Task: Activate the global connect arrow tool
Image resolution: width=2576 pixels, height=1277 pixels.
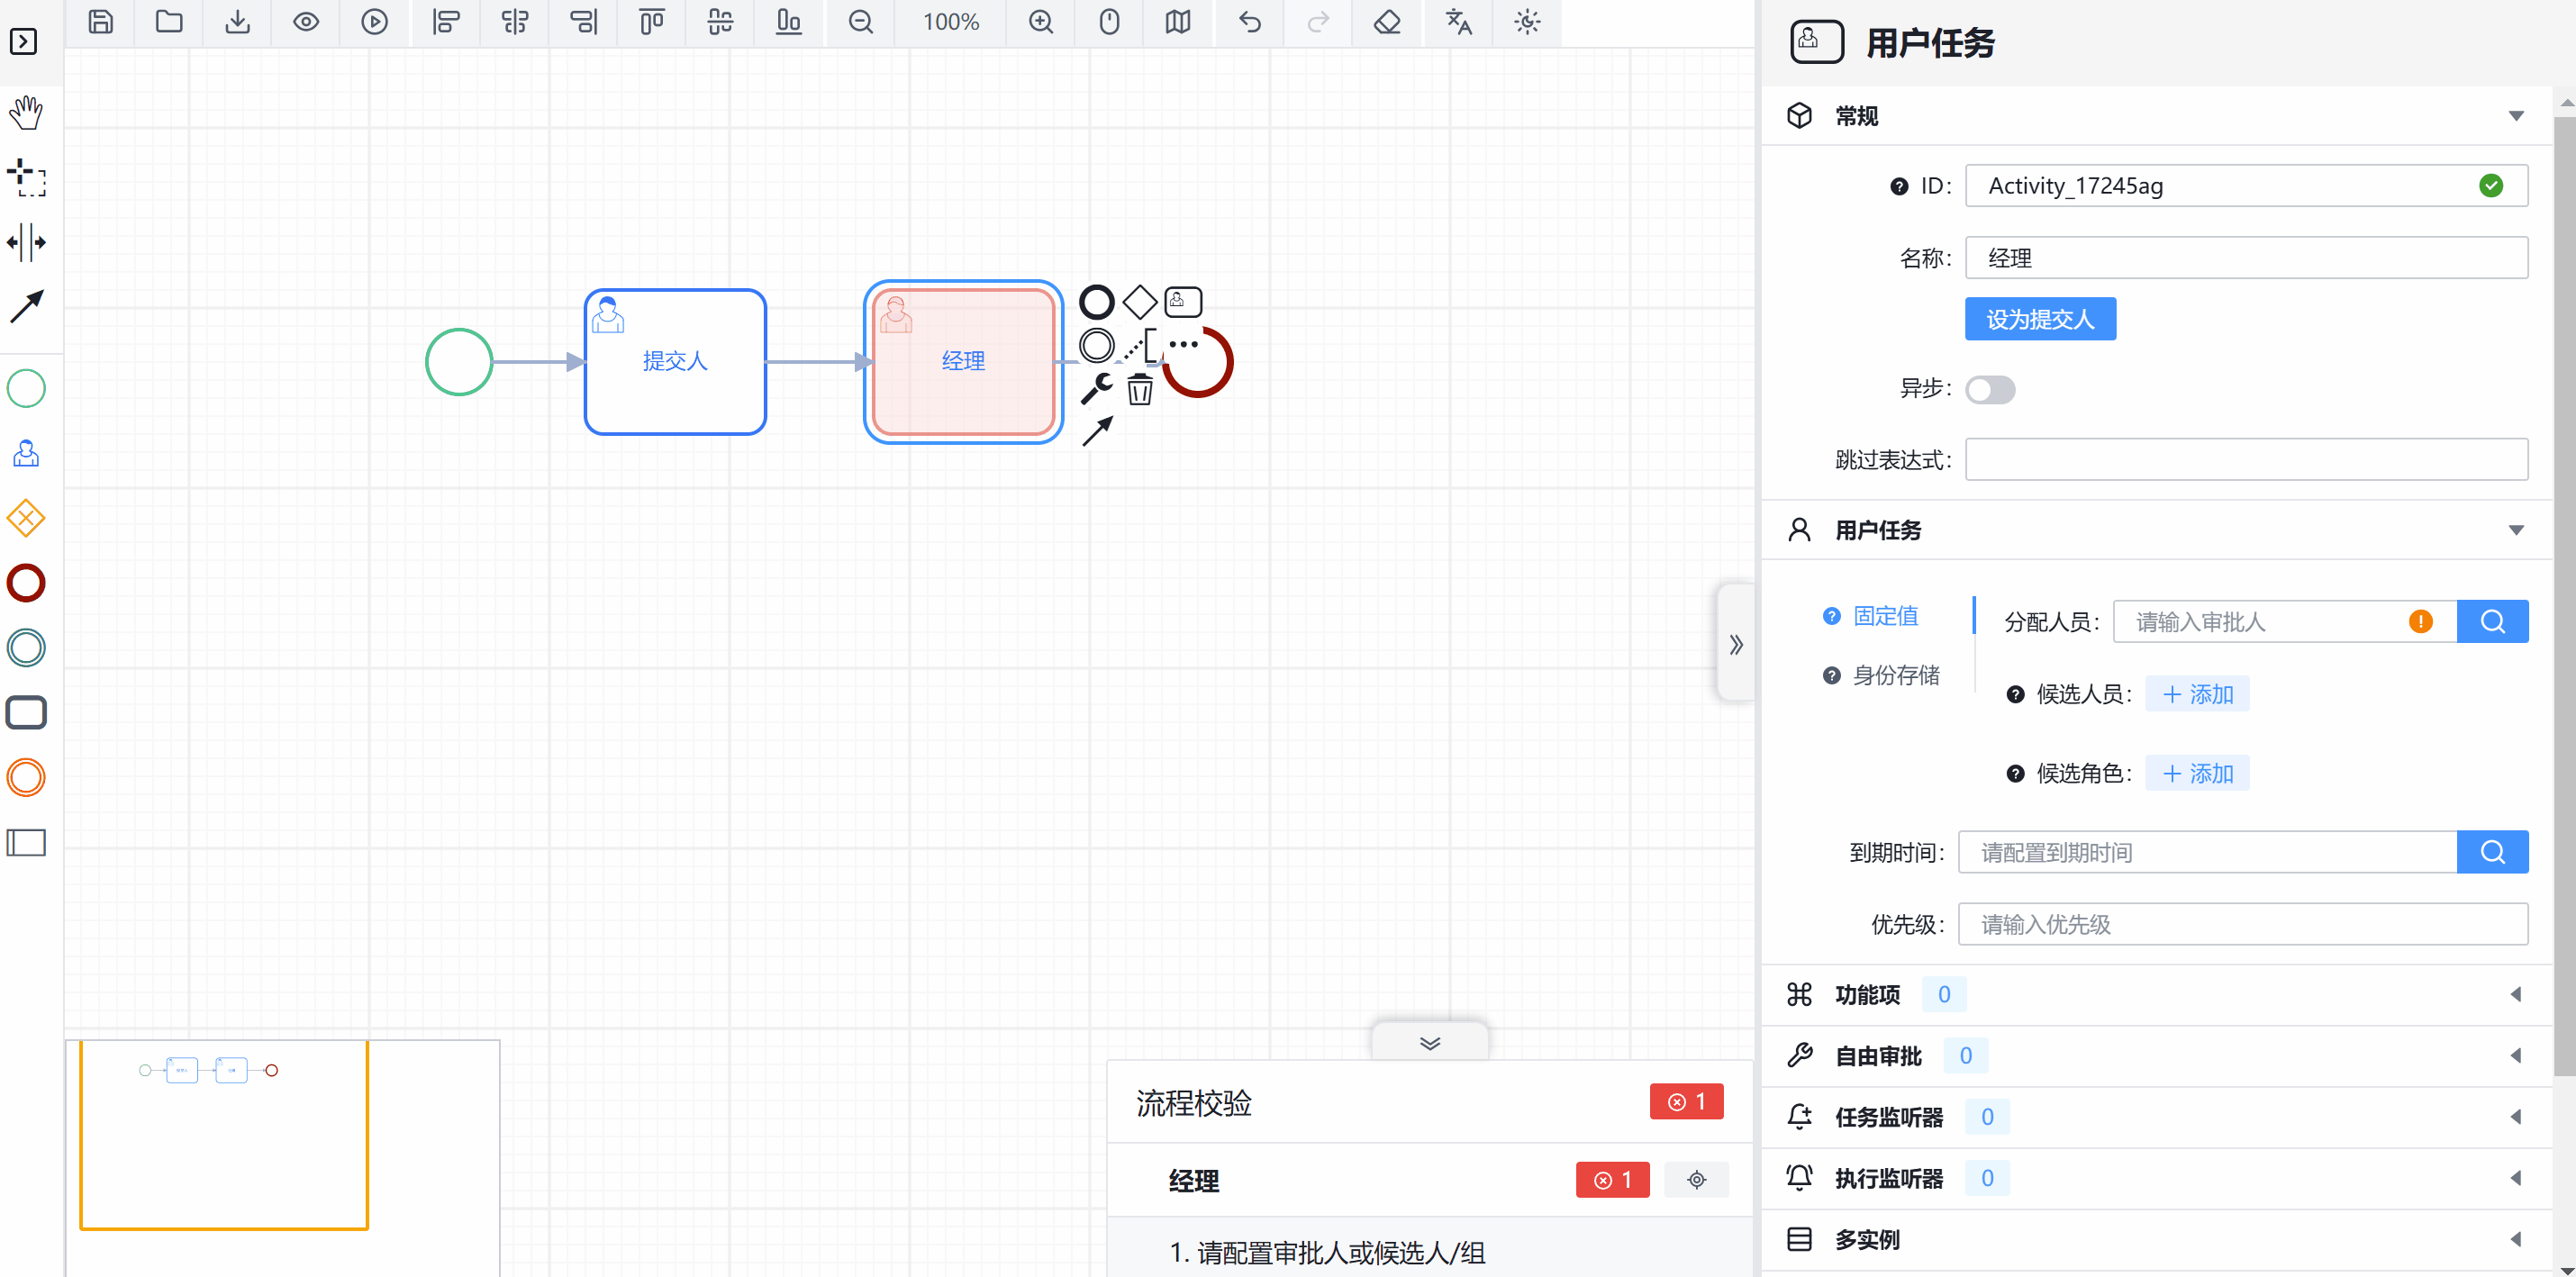Action: [26, 307]
